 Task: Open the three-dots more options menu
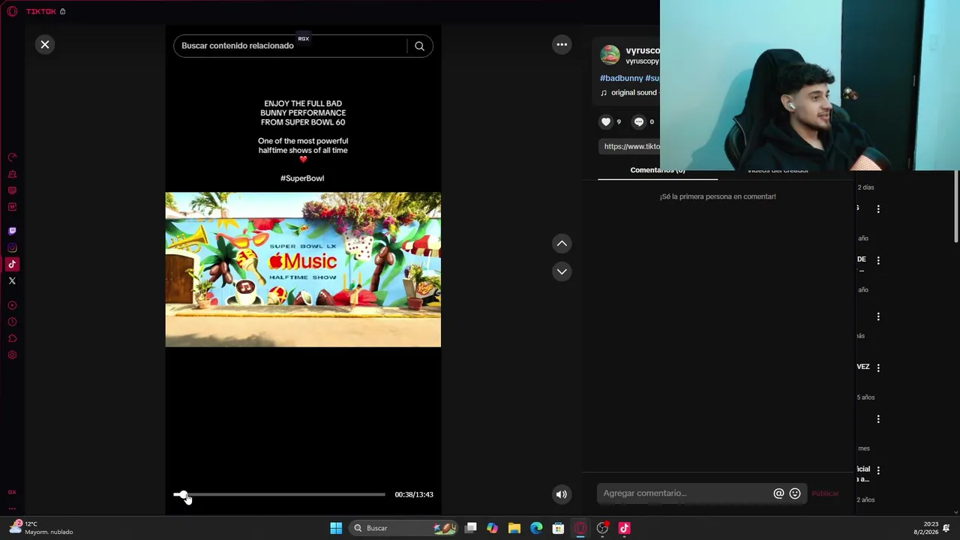click(562, 44)
